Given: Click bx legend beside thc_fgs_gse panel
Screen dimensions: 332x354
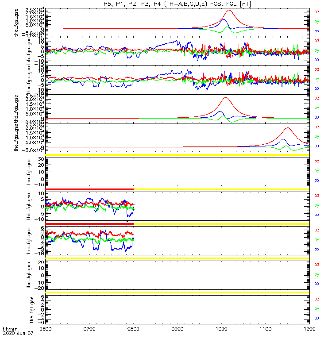Looking at the screenshot, I should pos(317,88).
